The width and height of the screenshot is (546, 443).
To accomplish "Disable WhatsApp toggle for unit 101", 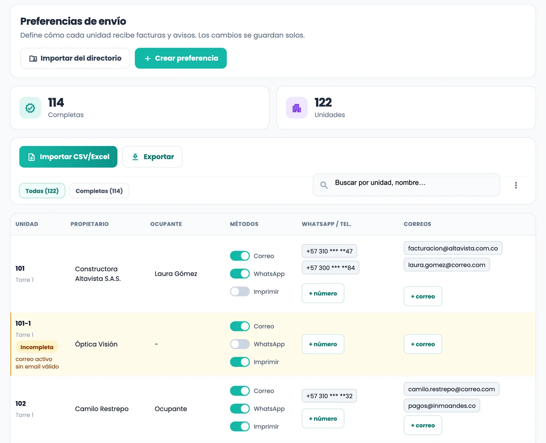I will (240, 274).
